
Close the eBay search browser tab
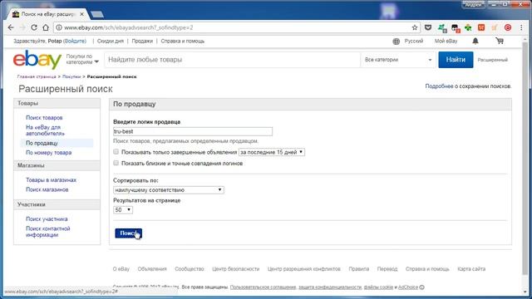point(81,14)
